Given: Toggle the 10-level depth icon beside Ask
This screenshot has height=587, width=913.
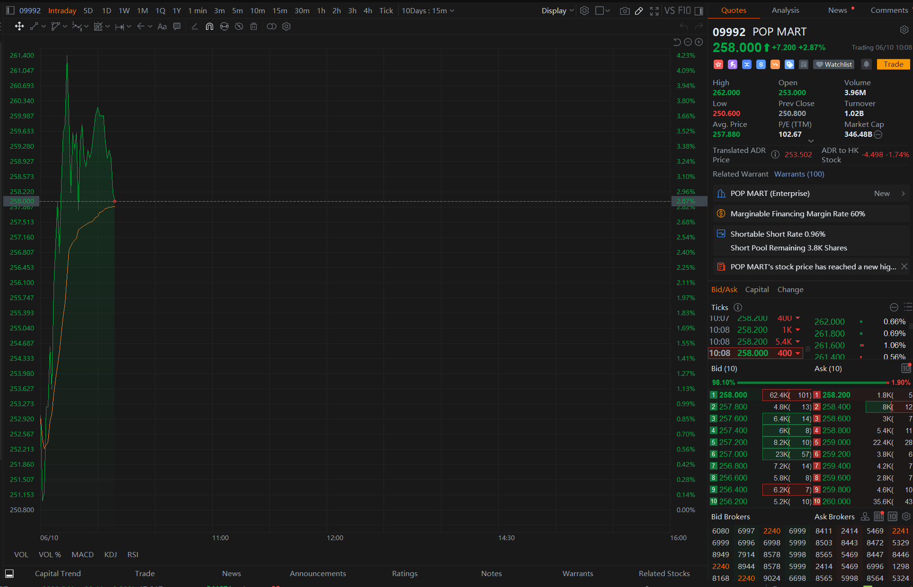Looking at the screenshot, I should click(x=905, y=368).
